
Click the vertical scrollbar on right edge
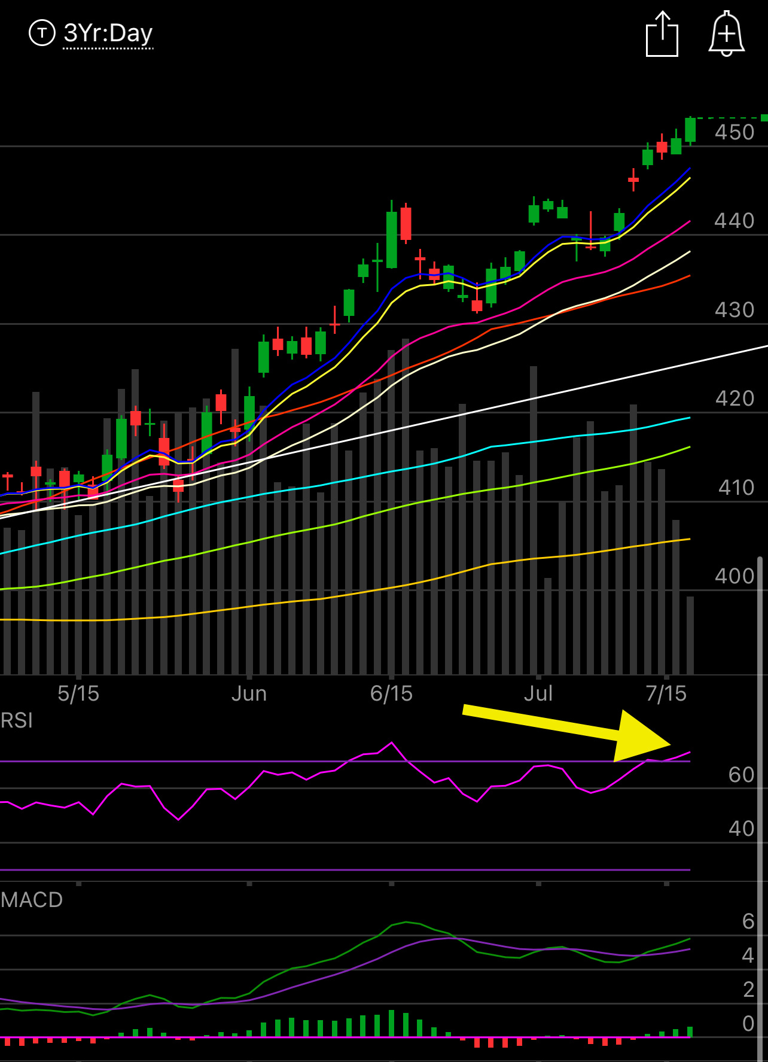tap(760, 808)
